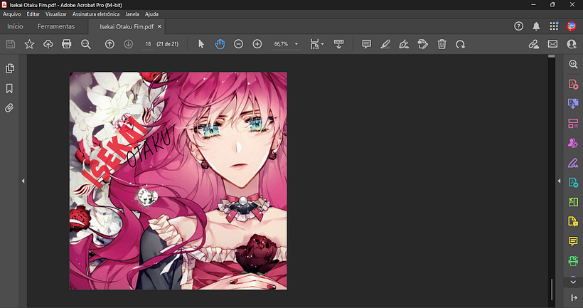Open the page fit options dropdown

(x=317, y=44)
